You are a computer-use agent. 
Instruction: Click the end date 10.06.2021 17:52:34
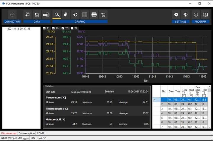138,92
